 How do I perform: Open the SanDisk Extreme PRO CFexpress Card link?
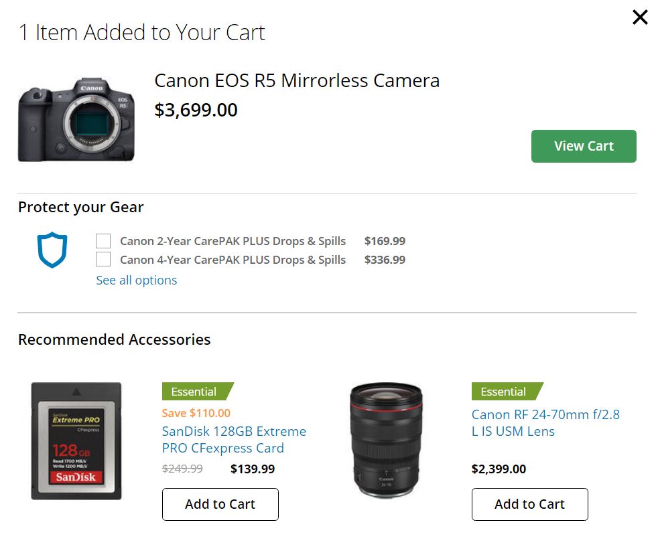(x=233, y=439)
